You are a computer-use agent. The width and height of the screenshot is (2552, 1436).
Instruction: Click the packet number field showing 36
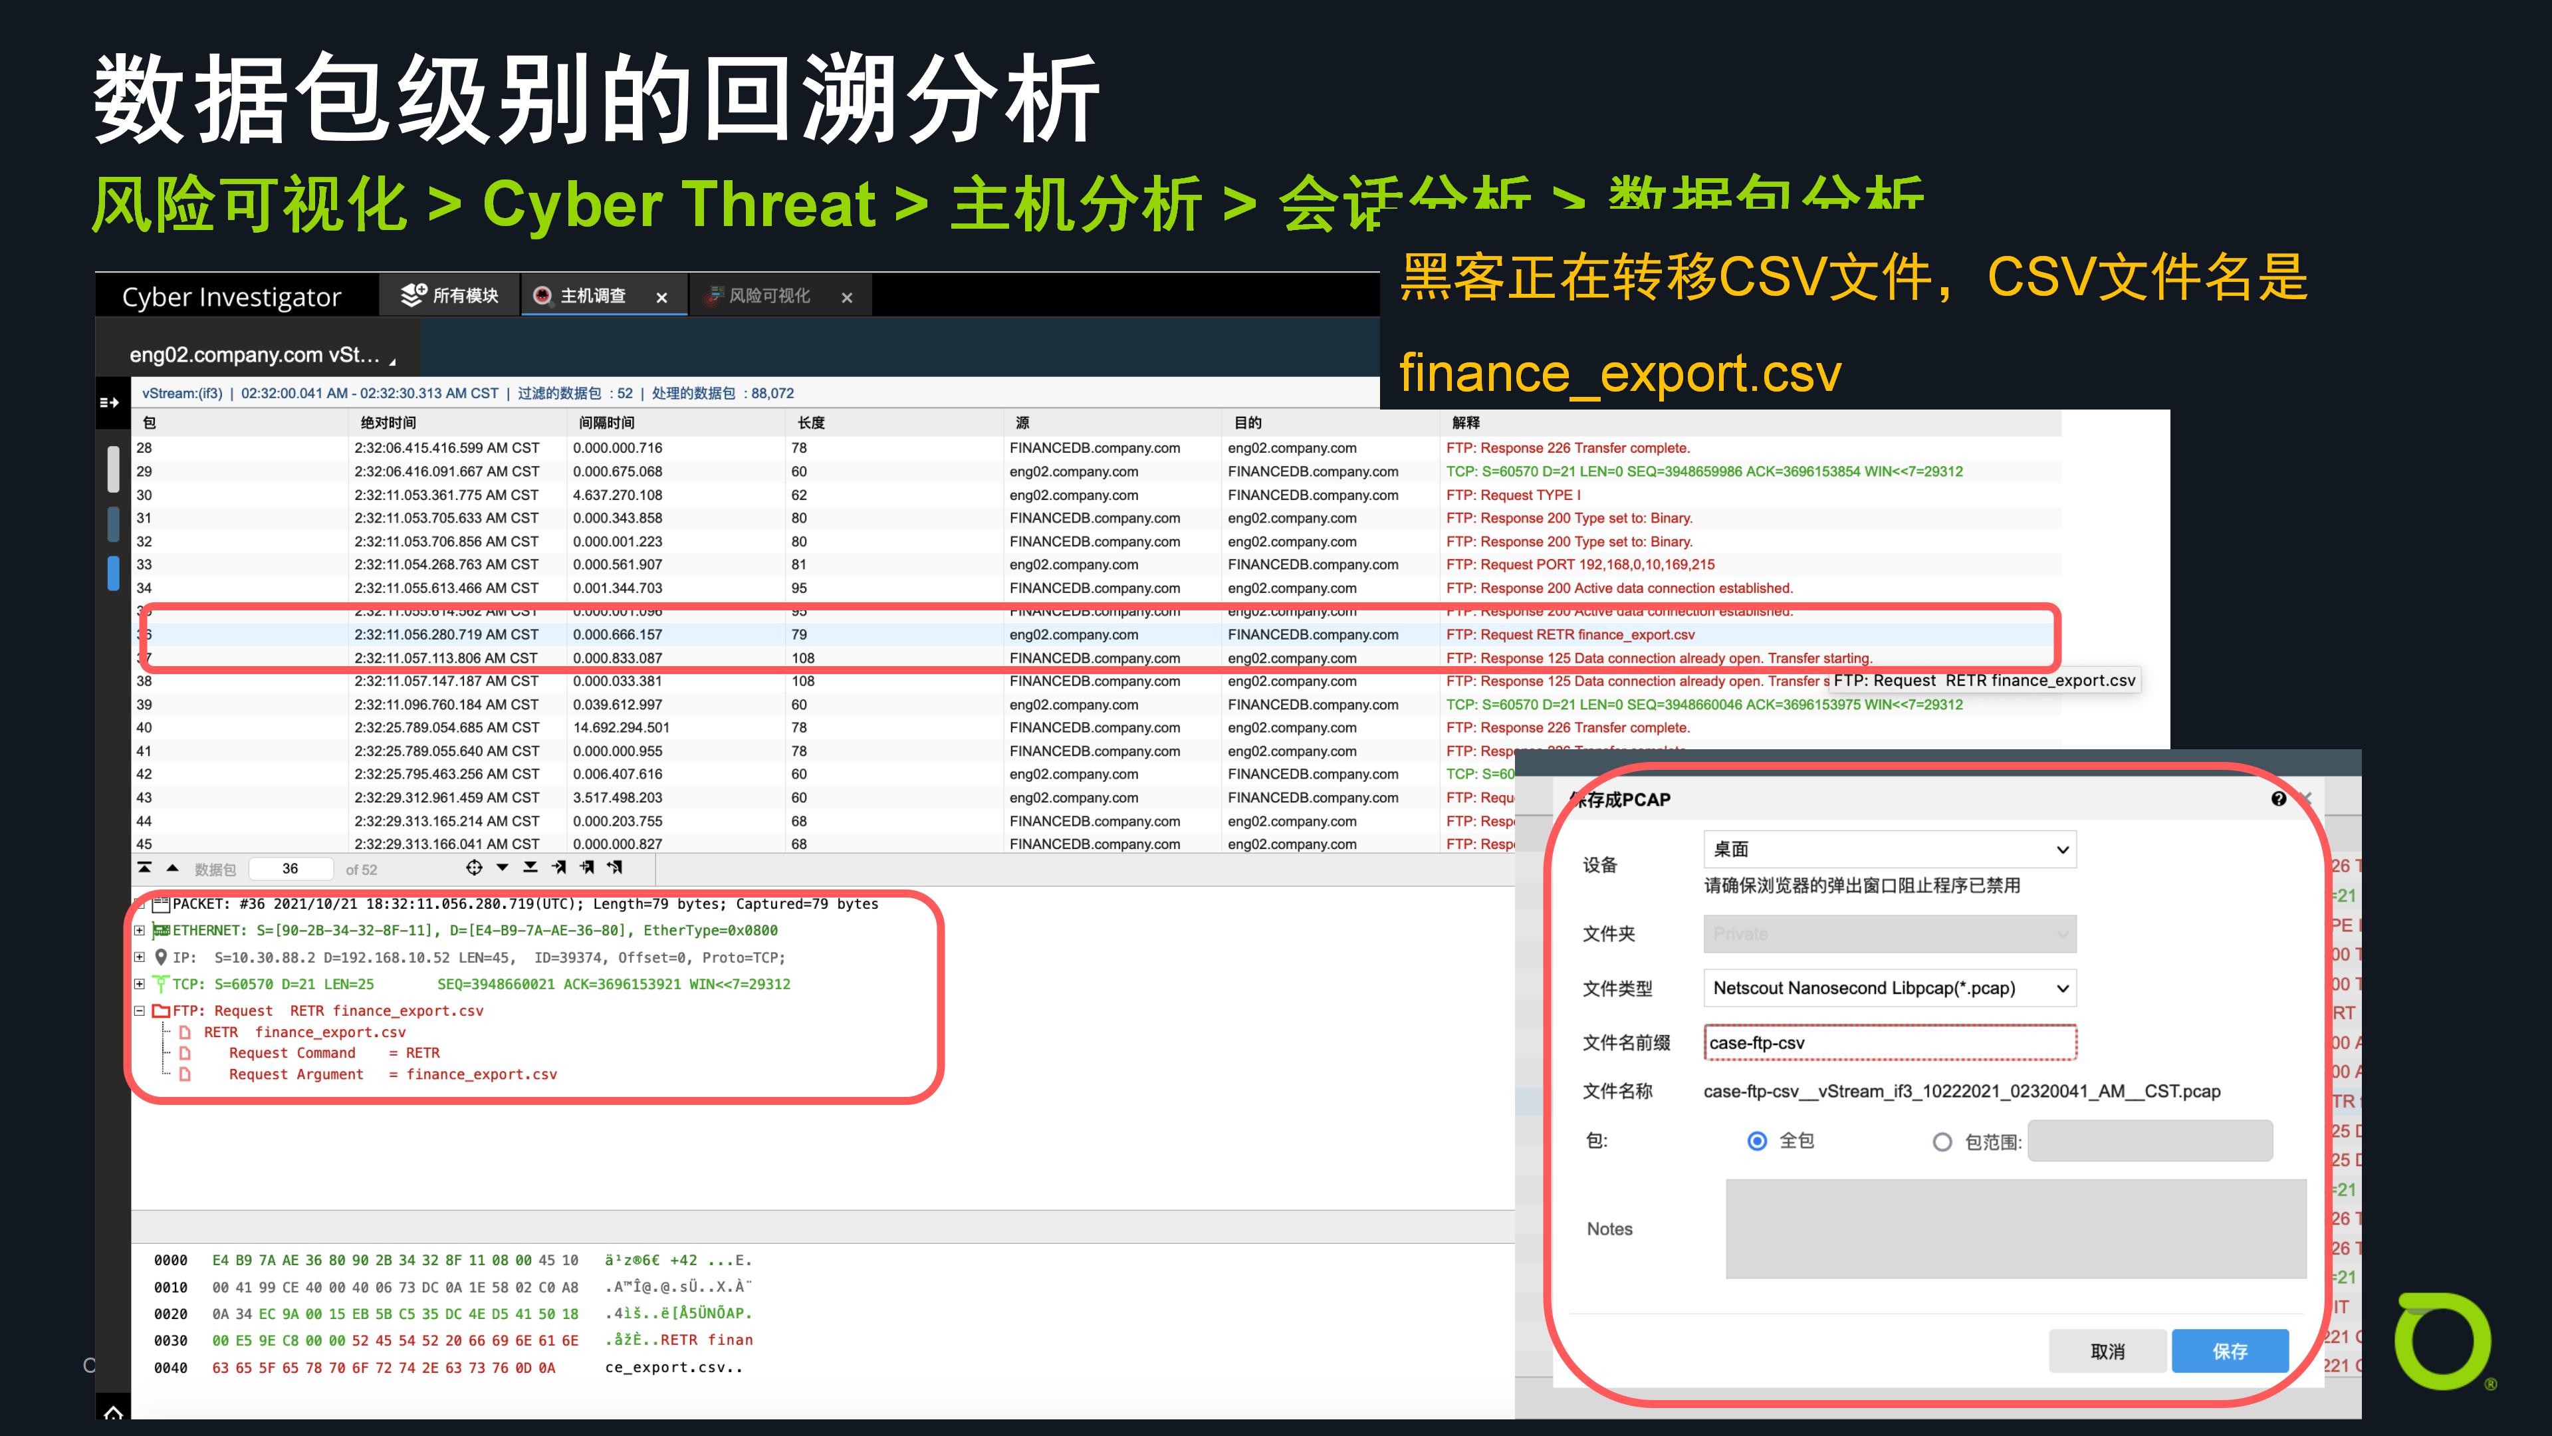pos(290,869)
